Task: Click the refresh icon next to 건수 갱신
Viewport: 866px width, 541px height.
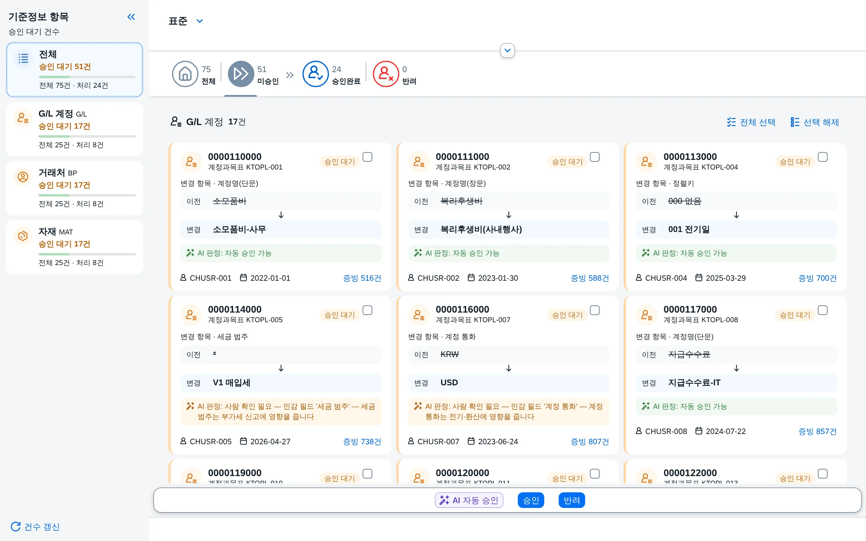Action: click(15, 526)
